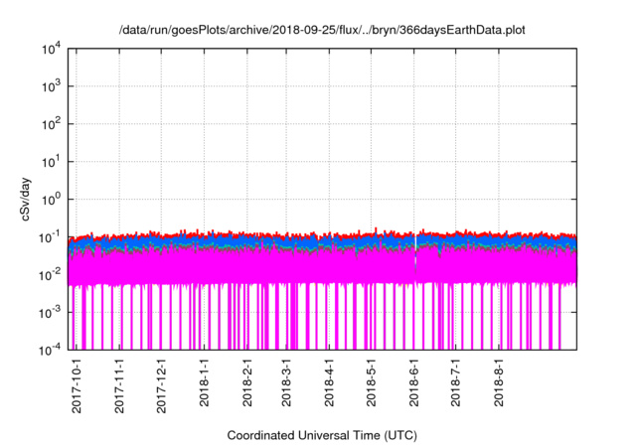Click the 2017-11-1 date tick label

point(119,385)
